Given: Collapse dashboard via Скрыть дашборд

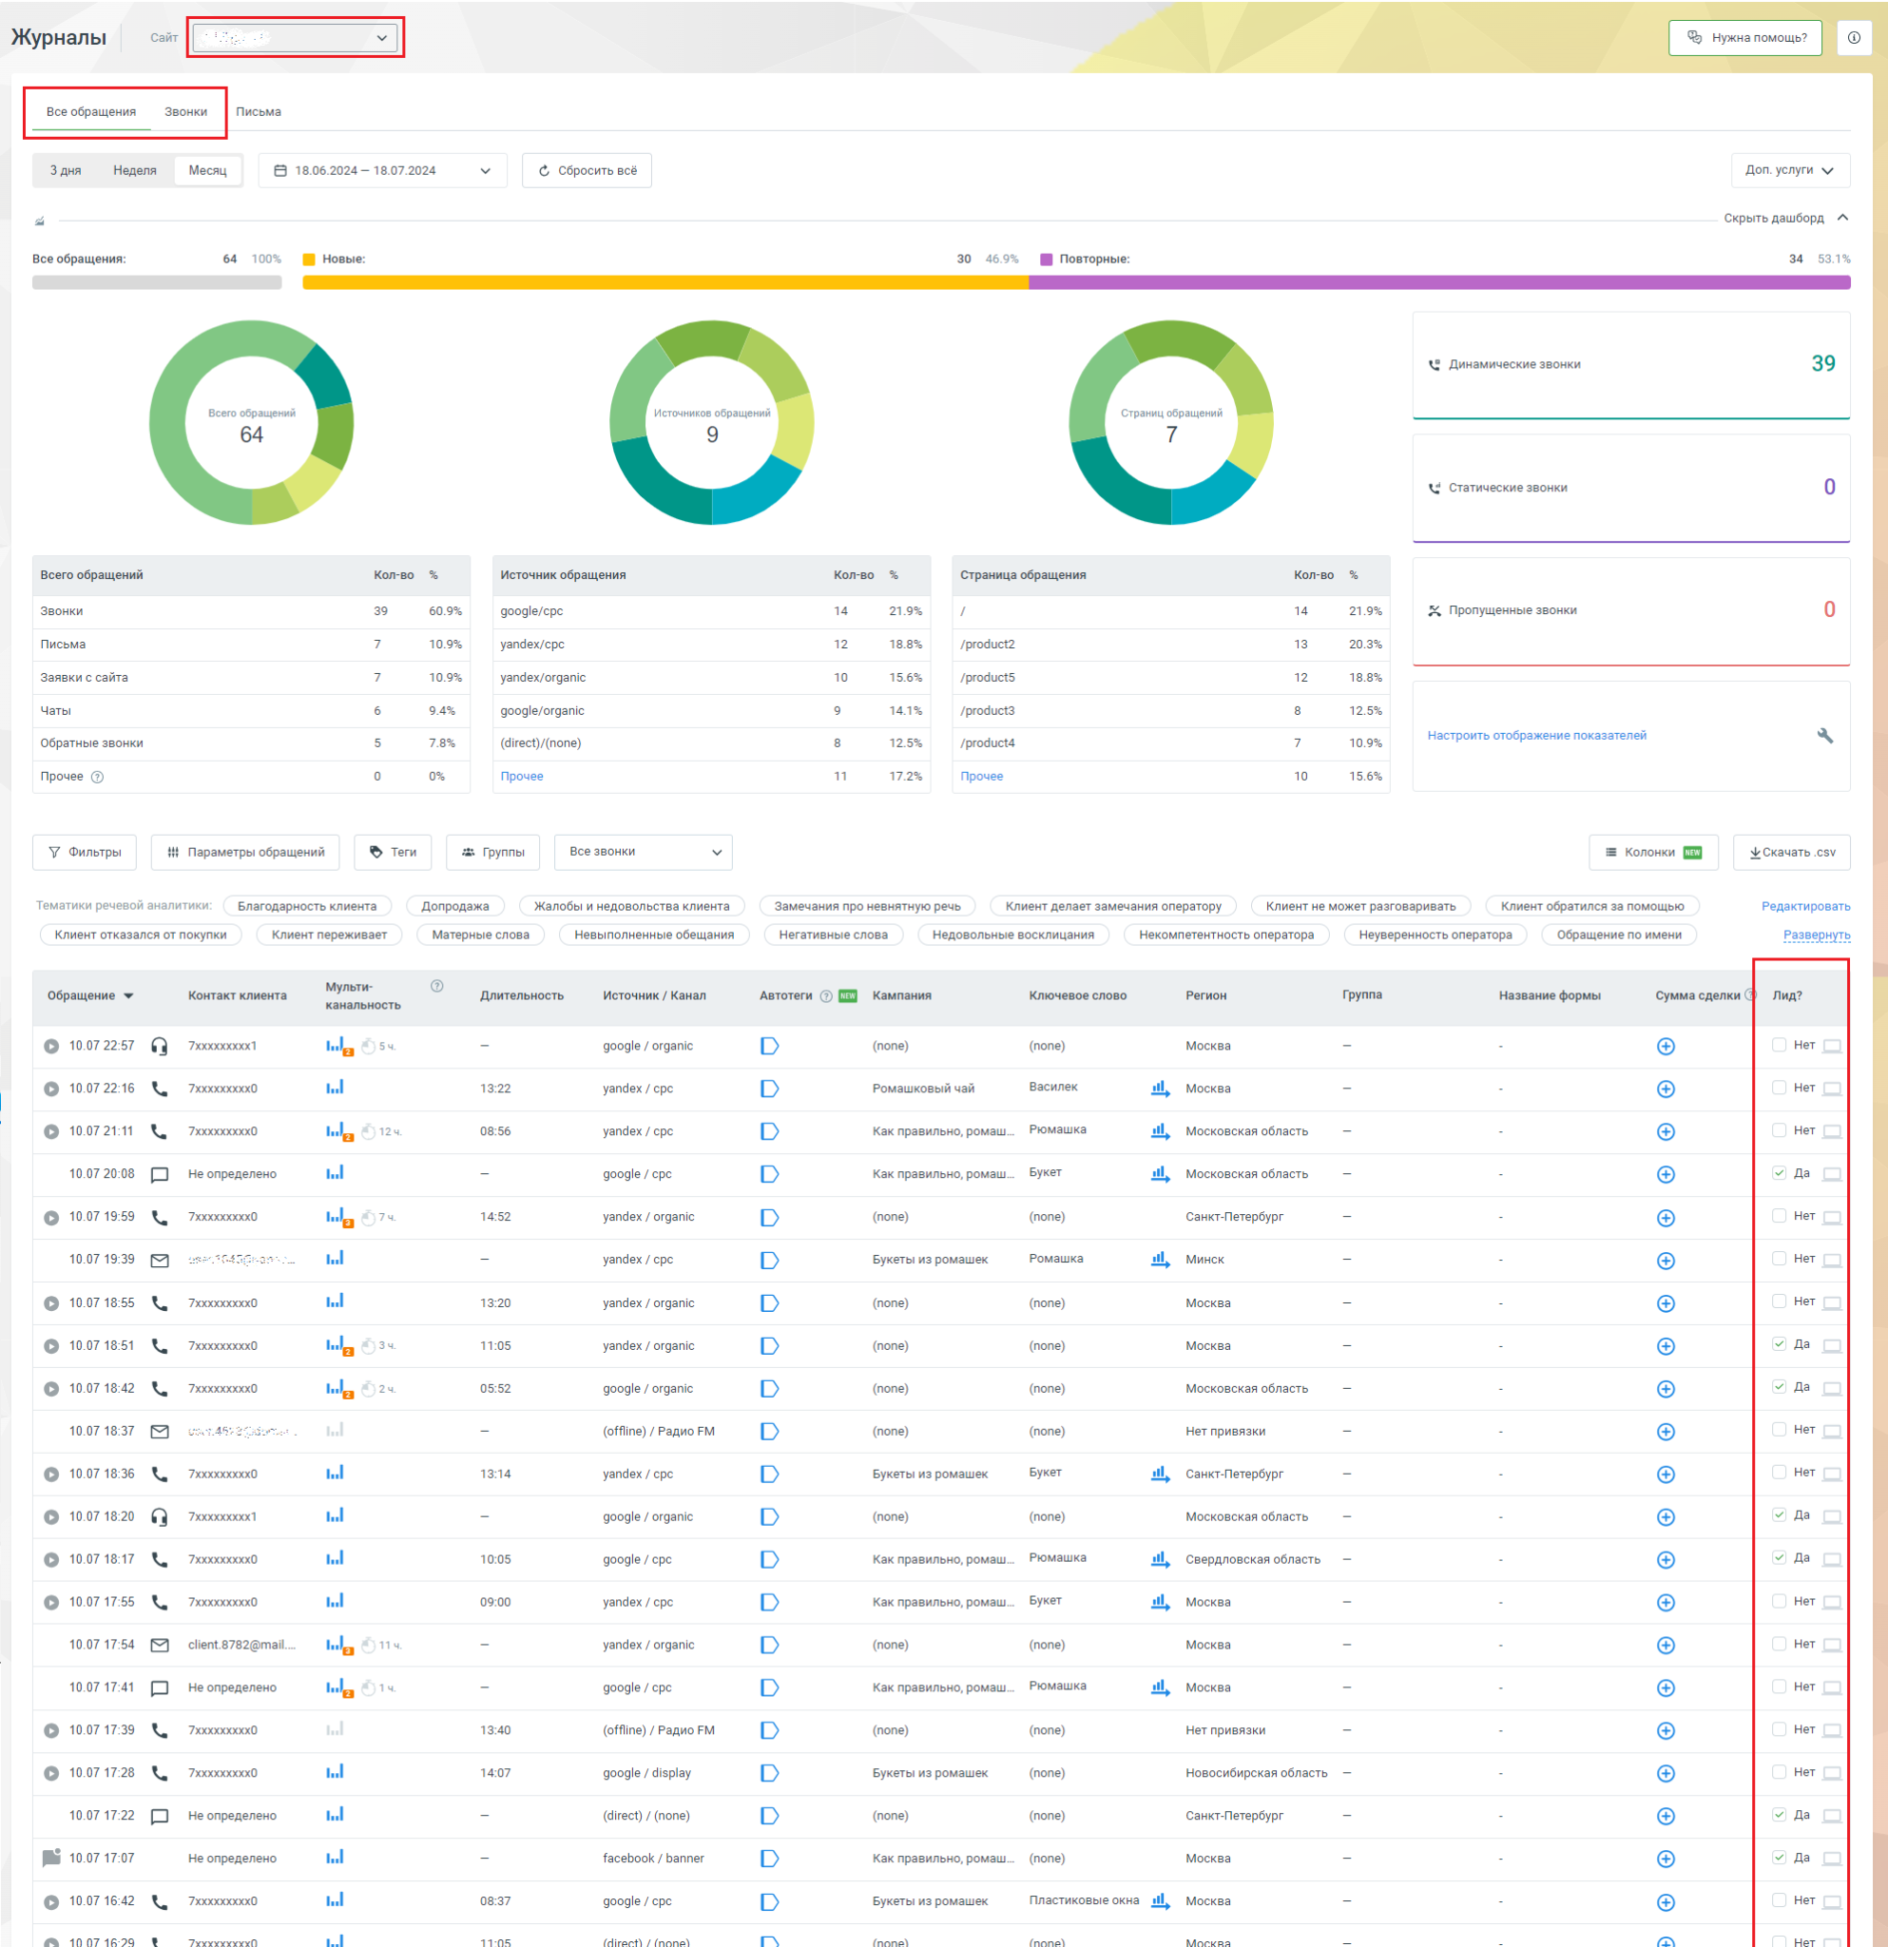Looking at the screenshot, I should point(1784,219).
